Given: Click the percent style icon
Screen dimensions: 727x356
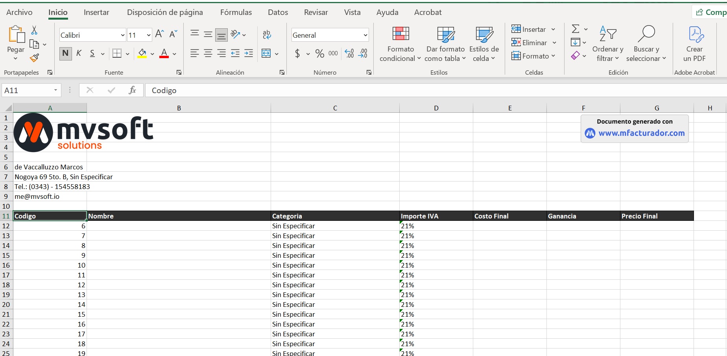Looking at the screenshot, I should [x=320, y=53].
